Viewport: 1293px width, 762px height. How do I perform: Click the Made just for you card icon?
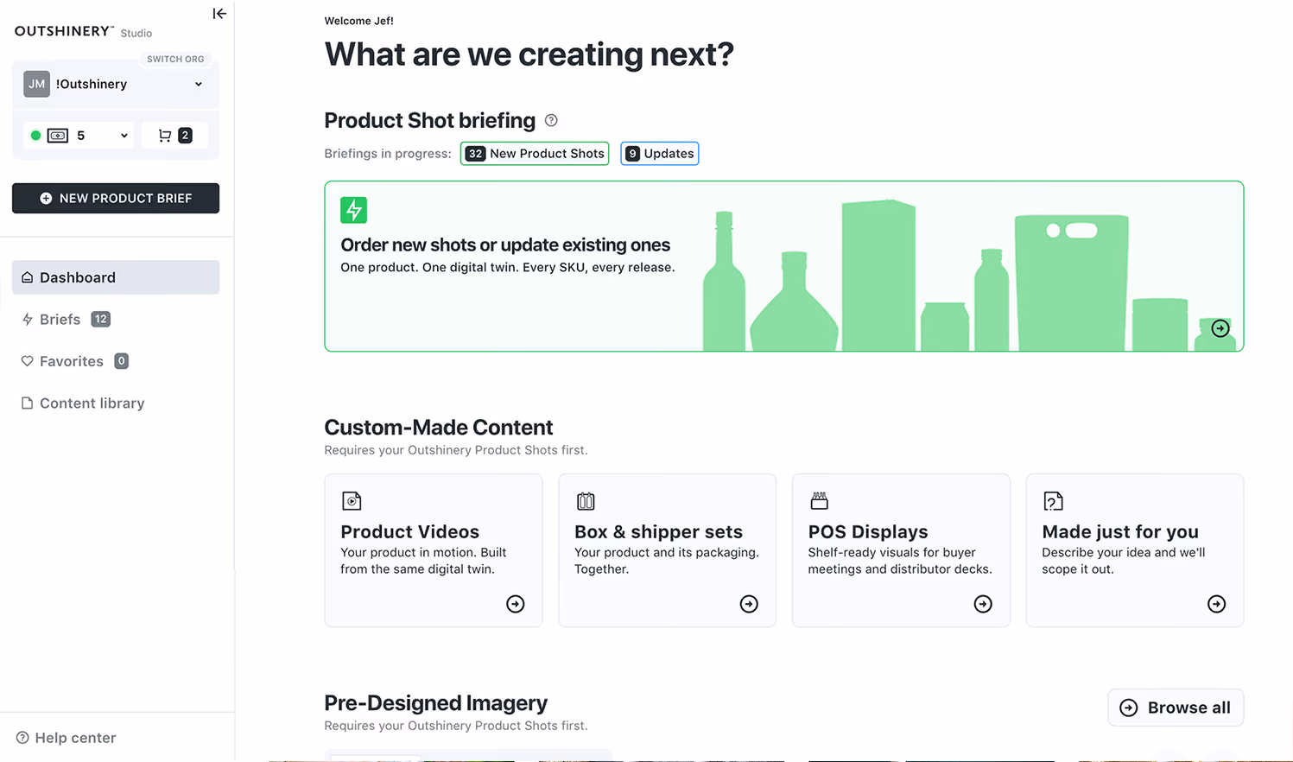tap(1053, 501)
